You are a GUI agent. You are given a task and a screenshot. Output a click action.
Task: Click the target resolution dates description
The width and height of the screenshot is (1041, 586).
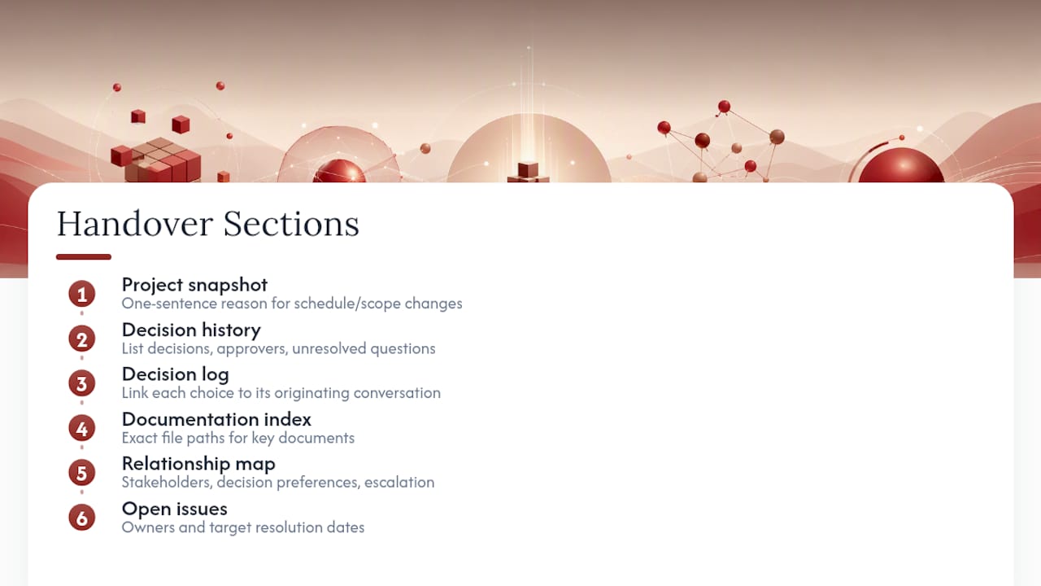[243, 527]
